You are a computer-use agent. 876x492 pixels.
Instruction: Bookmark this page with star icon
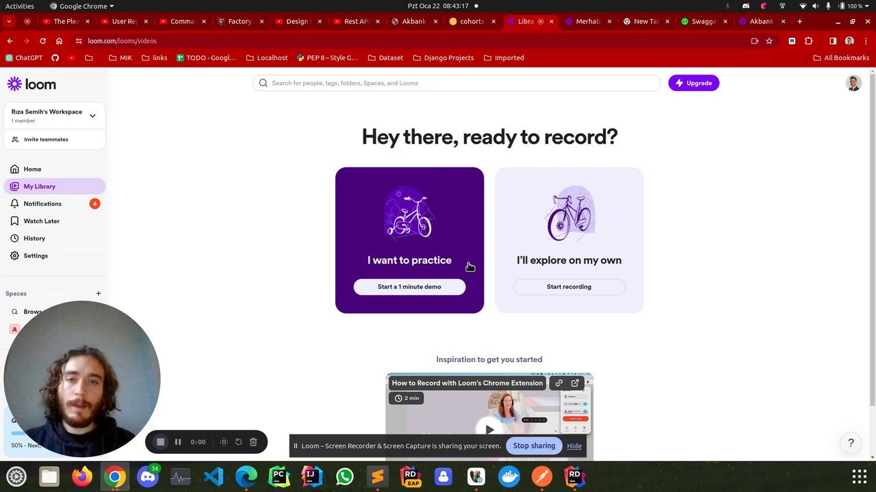pyautogui.click(x=769, y=41)
